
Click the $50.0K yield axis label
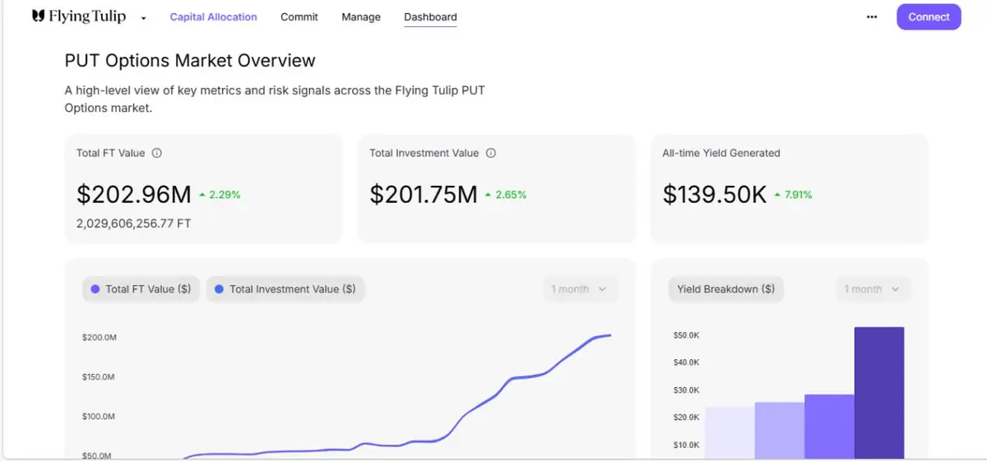[x=686, y=335]
